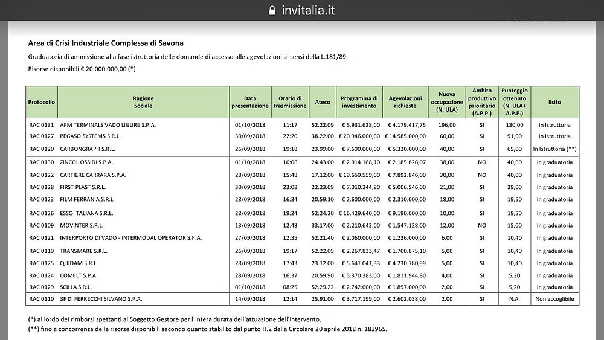Image resolution: width=604 pixels, height=340 pixels.
Task: Click the 'Agevolazioni richieste' column header
Action: (405, 102)
